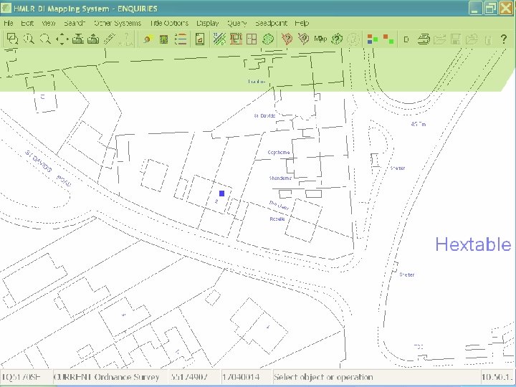Open the Seedpoint menu
Screen dimensions: 516x387
pos(271,23)
